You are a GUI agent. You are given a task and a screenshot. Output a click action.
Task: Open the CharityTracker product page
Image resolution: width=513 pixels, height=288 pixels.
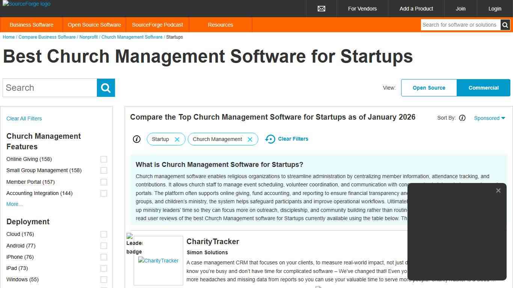click(x=213, y=241)
